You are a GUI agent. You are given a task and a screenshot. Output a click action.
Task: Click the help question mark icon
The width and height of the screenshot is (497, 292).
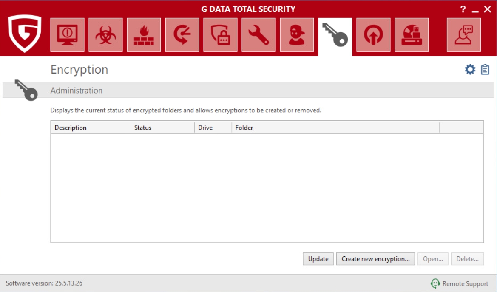pyautogui.click(x=463, y=9)
